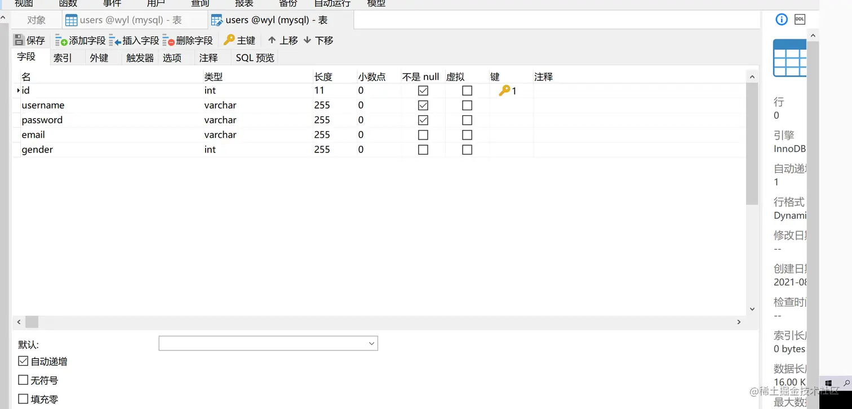Toggle the 自动递增 checkbox

23,361
